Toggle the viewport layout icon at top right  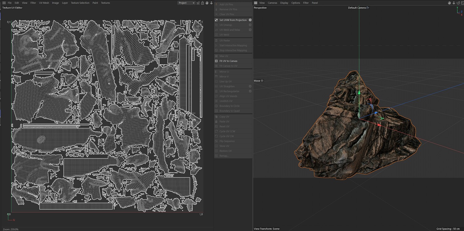(x=462, y=3)
